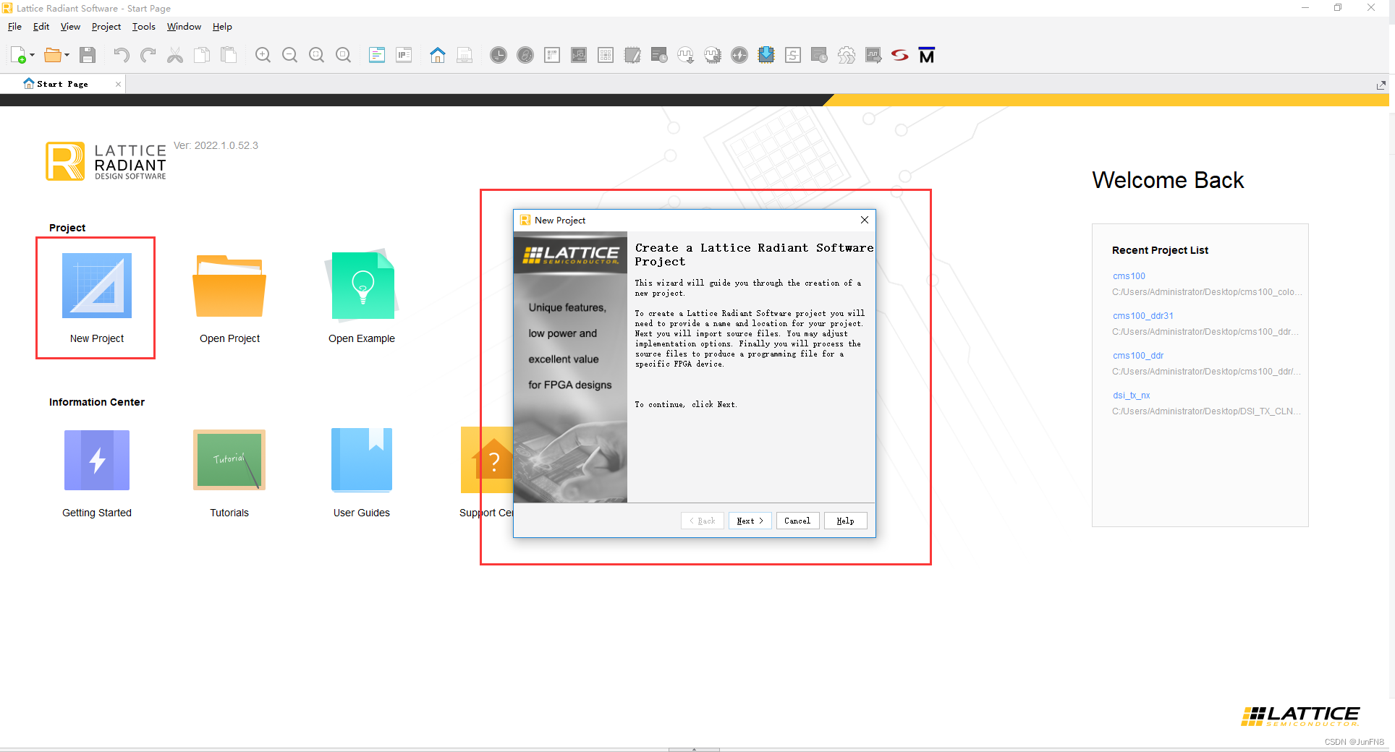Close the Start Page tab
Screen dimensions: 1395x752
tap(118, 84)
